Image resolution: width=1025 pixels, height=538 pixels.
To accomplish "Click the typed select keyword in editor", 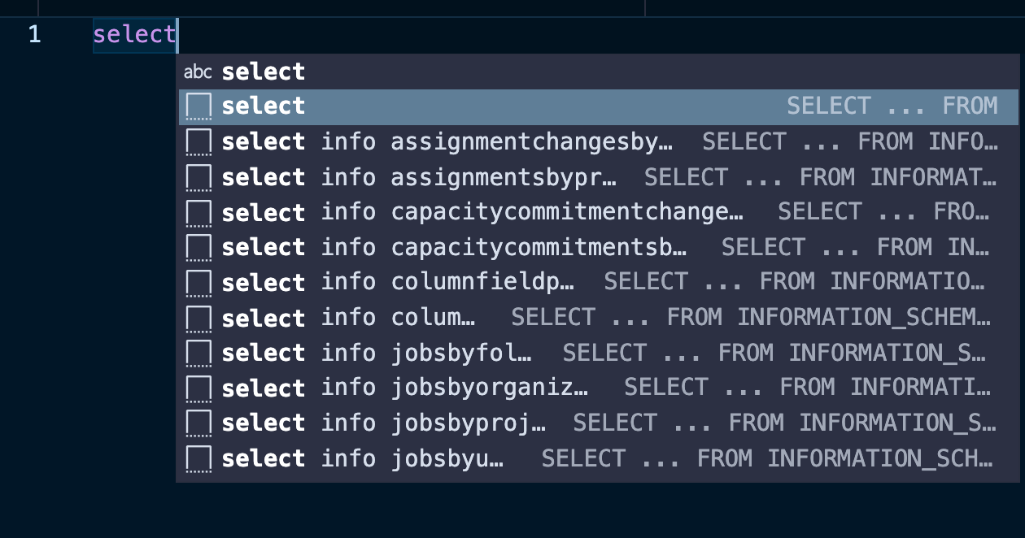I will coord(134,35).
